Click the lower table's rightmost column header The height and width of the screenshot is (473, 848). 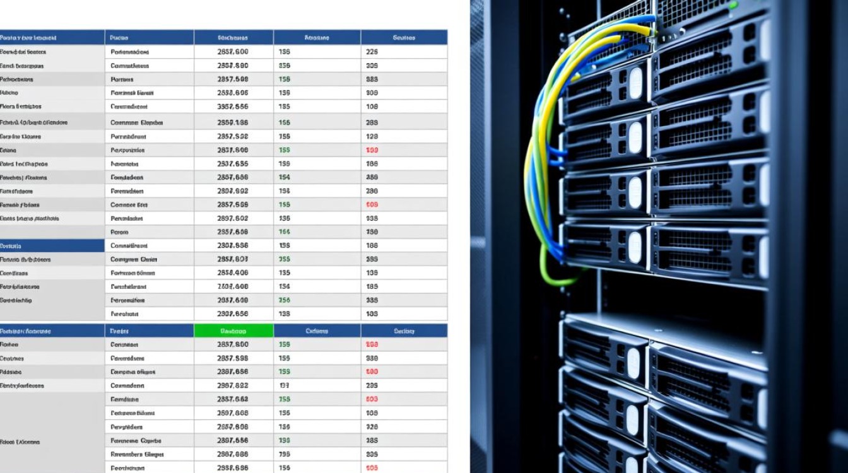[404, 331]
